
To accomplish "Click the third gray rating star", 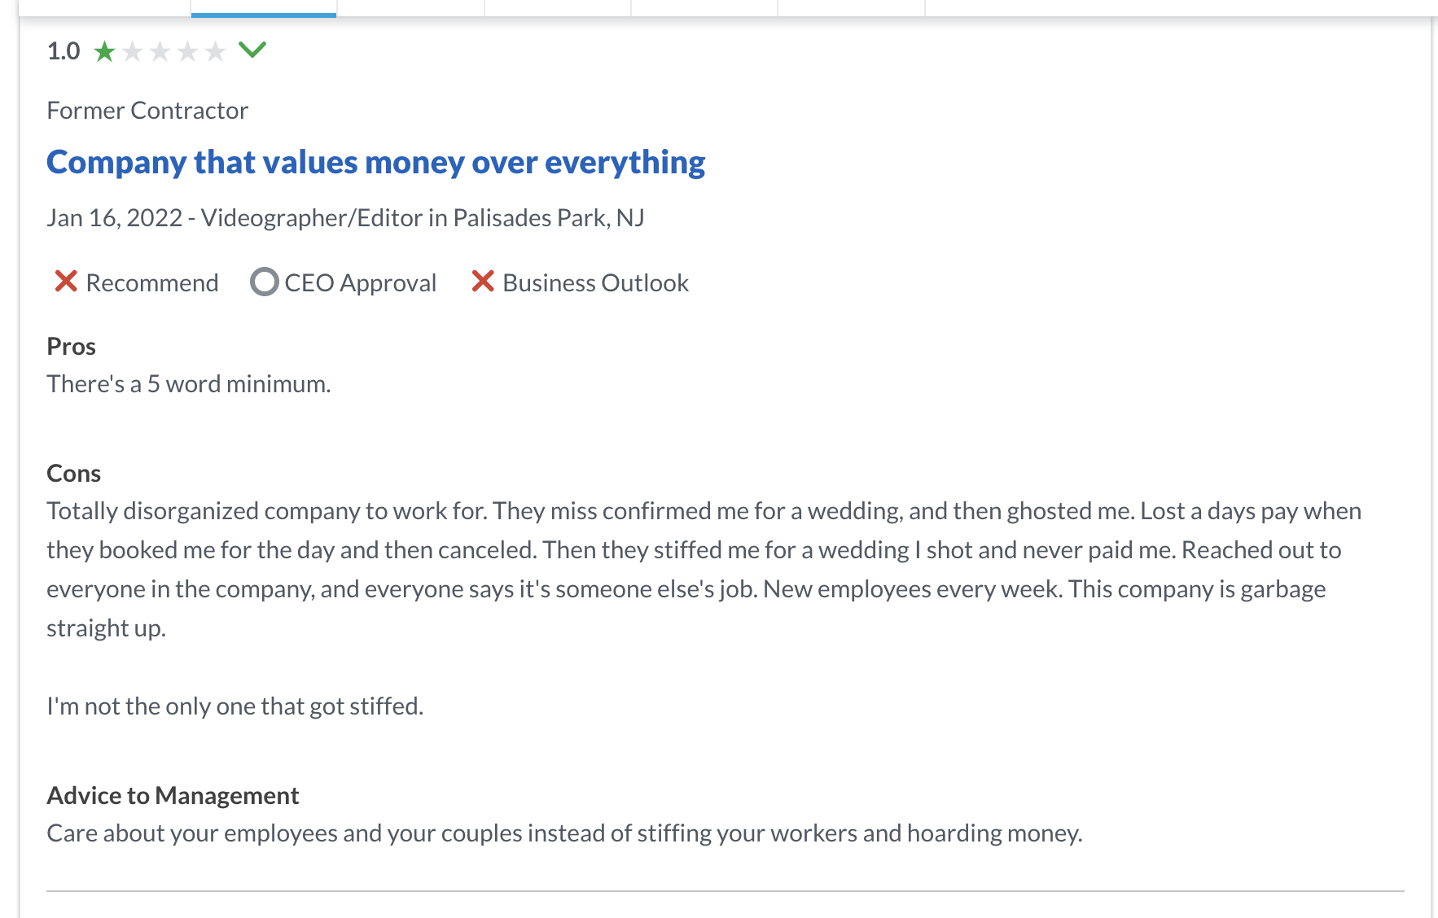I will [x=160, y=52].
